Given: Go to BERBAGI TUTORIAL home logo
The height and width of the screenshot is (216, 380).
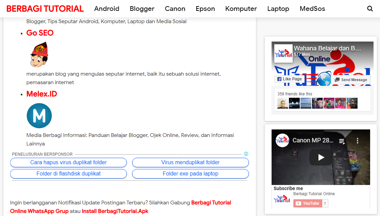Looking at the screenshot, I should tap(45, 9).
